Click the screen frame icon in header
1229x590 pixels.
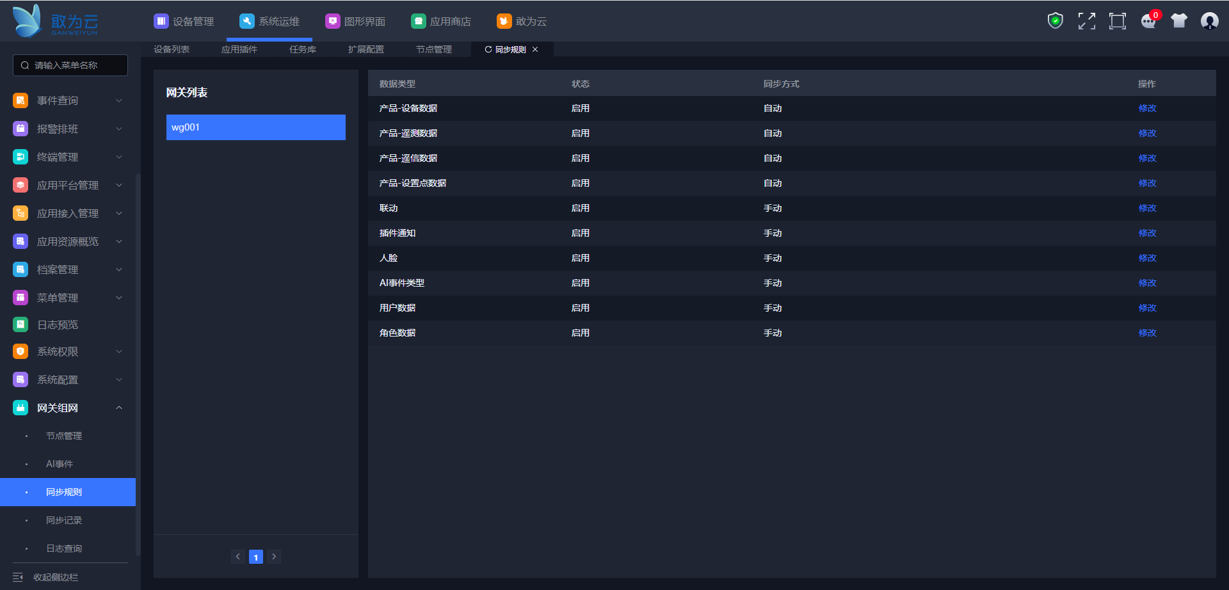coord(1117,21)
